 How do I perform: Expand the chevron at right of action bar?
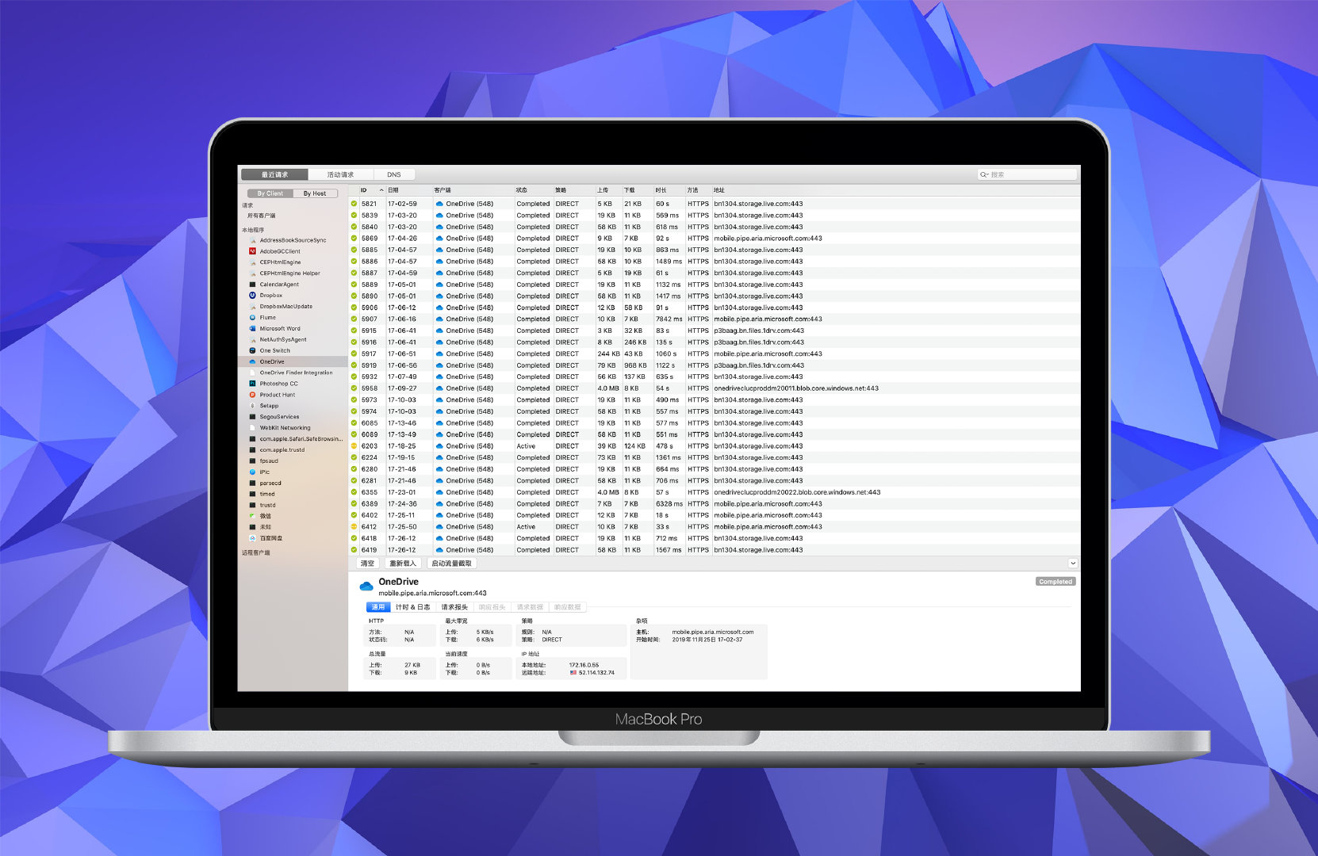1073,564
